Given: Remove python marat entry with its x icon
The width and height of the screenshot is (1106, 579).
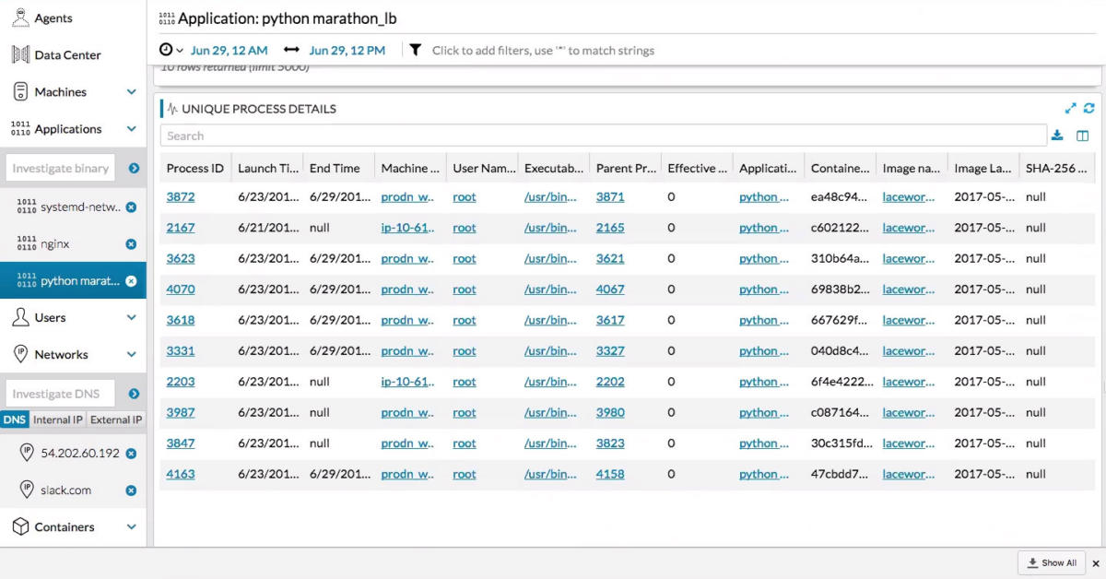Looking at the screenshot, I should click(x=131, y=281).
